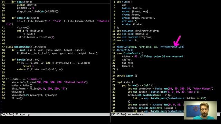
Task: Click 'button.set_callback(move |_widg|' line
Action: click(151, 95)
